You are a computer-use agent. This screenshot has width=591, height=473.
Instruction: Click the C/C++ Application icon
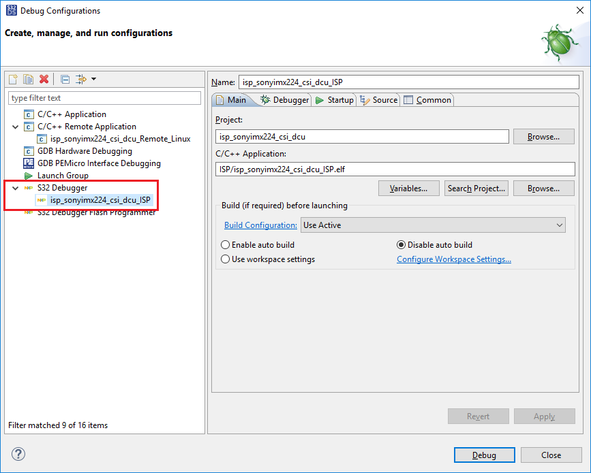[x=29, y=114]
